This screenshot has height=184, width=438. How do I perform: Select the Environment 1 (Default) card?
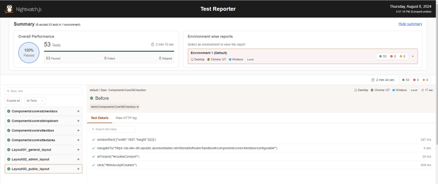(x=303, y=56)
